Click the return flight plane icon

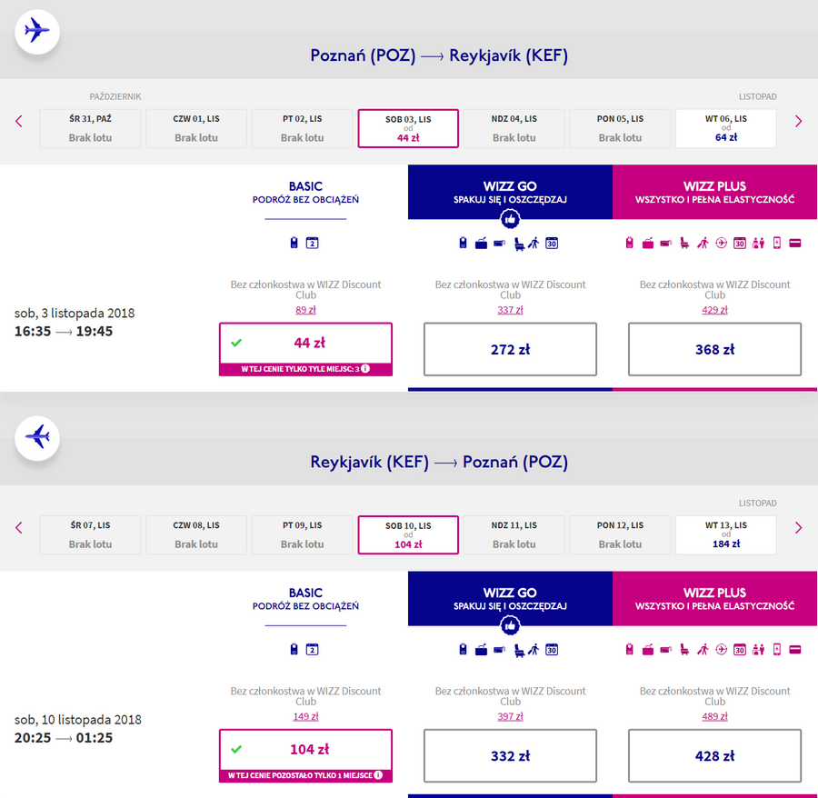[x=37, y=437]
